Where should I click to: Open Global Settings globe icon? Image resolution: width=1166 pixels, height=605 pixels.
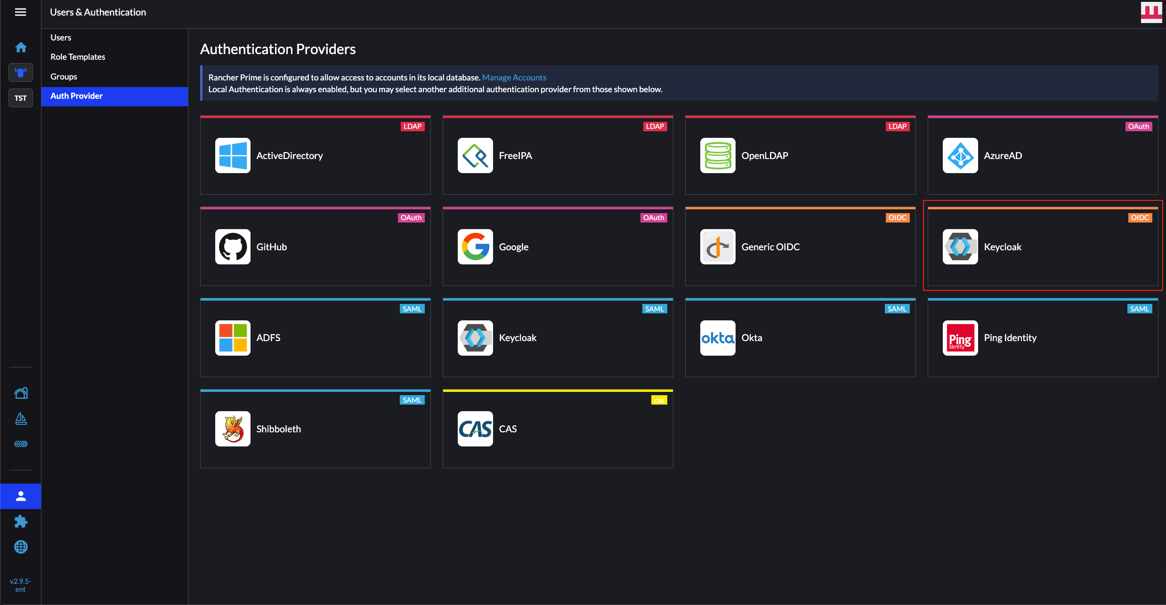21,547
